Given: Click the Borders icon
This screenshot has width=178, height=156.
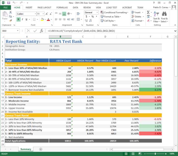Looking at the screenshot, I should click(x=34, y=19).
